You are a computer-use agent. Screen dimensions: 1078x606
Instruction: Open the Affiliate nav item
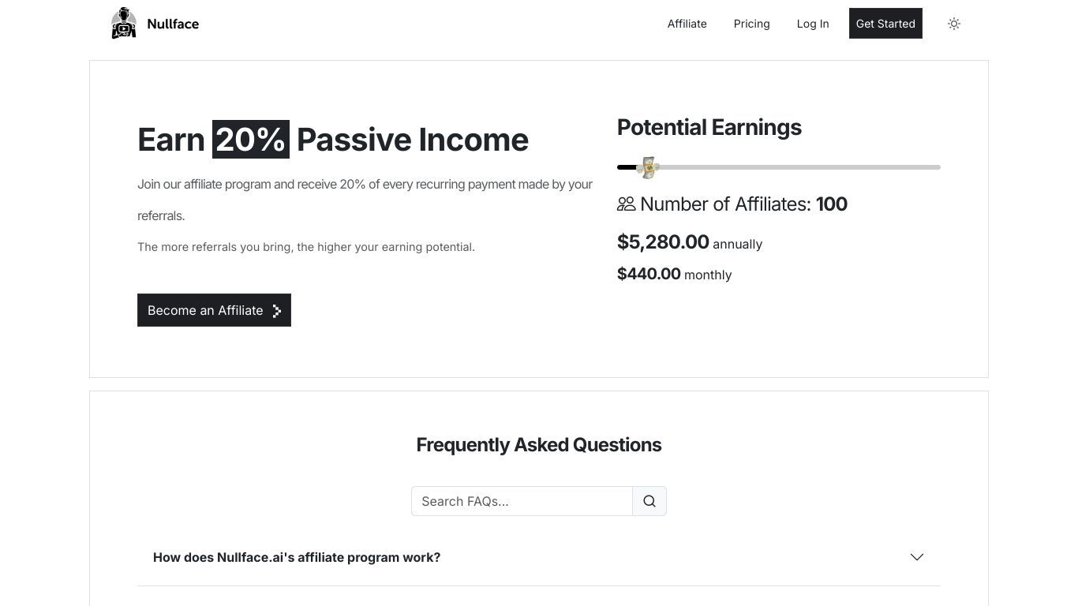(x=687, y=24)
